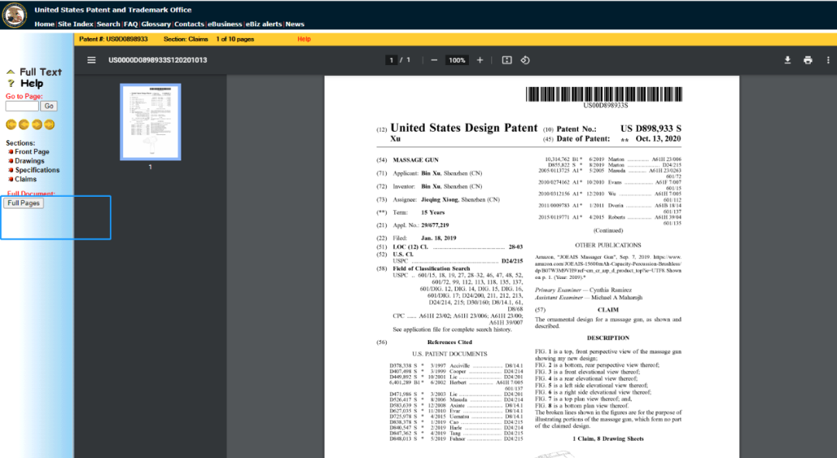Open eBusiness in the top navigation
Viewport: 837px width, 458px height.
(x=225, y=24)
